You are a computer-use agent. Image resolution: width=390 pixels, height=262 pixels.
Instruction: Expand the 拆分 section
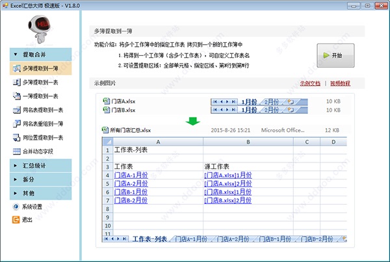(40, 179)
